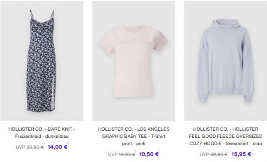Click the UVP label beside 38,95 €
Screen dimensions: 267x162
(x=21, y=147)
